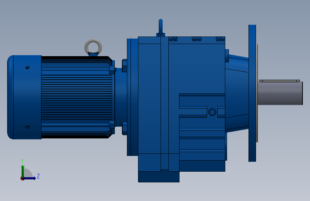Click the green Y axis of the triad
The height and width of the screenshot is (201, 310).
23,171
